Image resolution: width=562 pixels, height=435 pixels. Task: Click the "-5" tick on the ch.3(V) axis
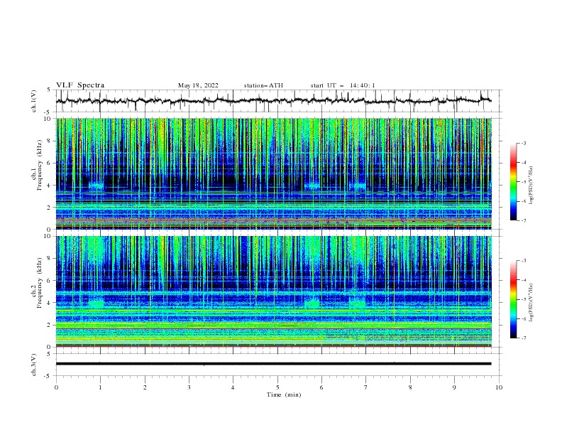(48, 376)
